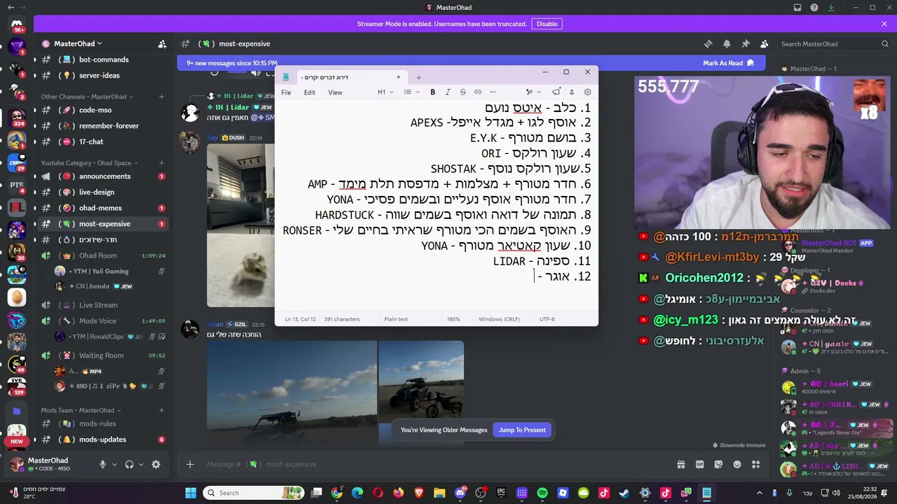
Task: Click the Search MasterOhad field
Action: 834,43
